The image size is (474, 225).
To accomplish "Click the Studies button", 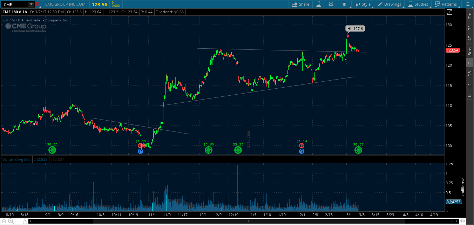I will tap(418, 4).
